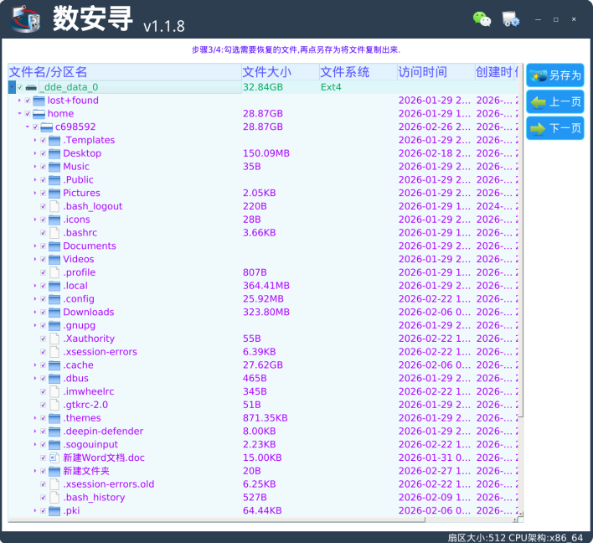Toggle the Pictures folder checkbox
Screen dimensions: 593x543
pyautogui.click(x=44, y=194)
